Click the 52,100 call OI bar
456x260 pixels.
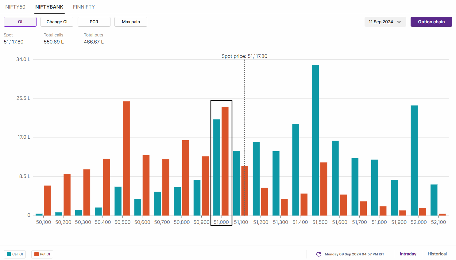point(434,200)
